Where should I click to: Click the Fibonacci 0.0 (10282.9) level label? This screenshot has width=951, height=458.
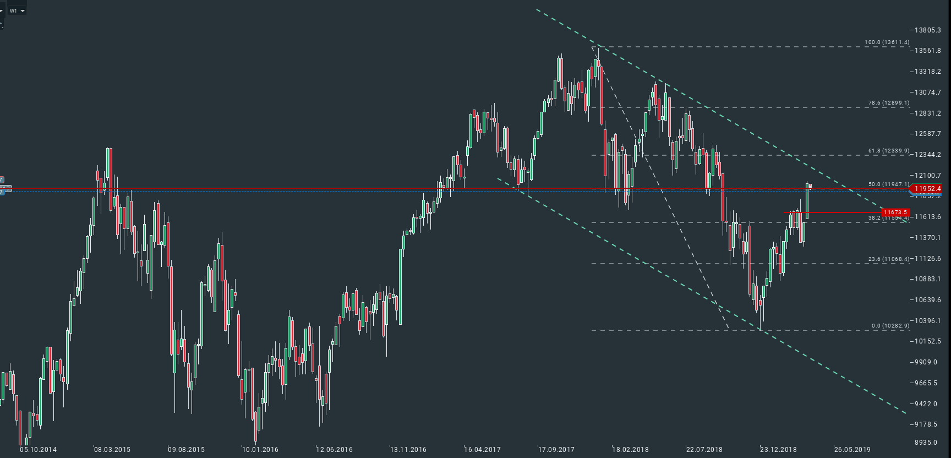tap(890, 326)
